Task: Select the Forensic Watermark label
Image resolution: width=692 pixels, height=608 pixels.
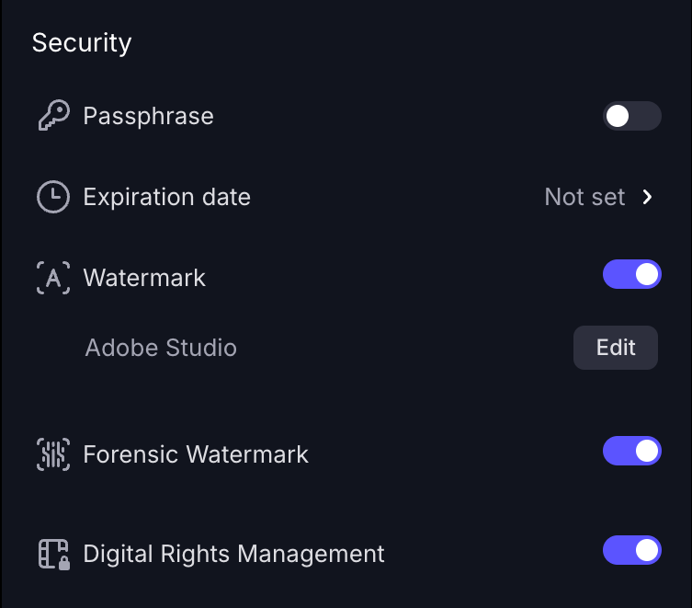Action: coord(196,454)
